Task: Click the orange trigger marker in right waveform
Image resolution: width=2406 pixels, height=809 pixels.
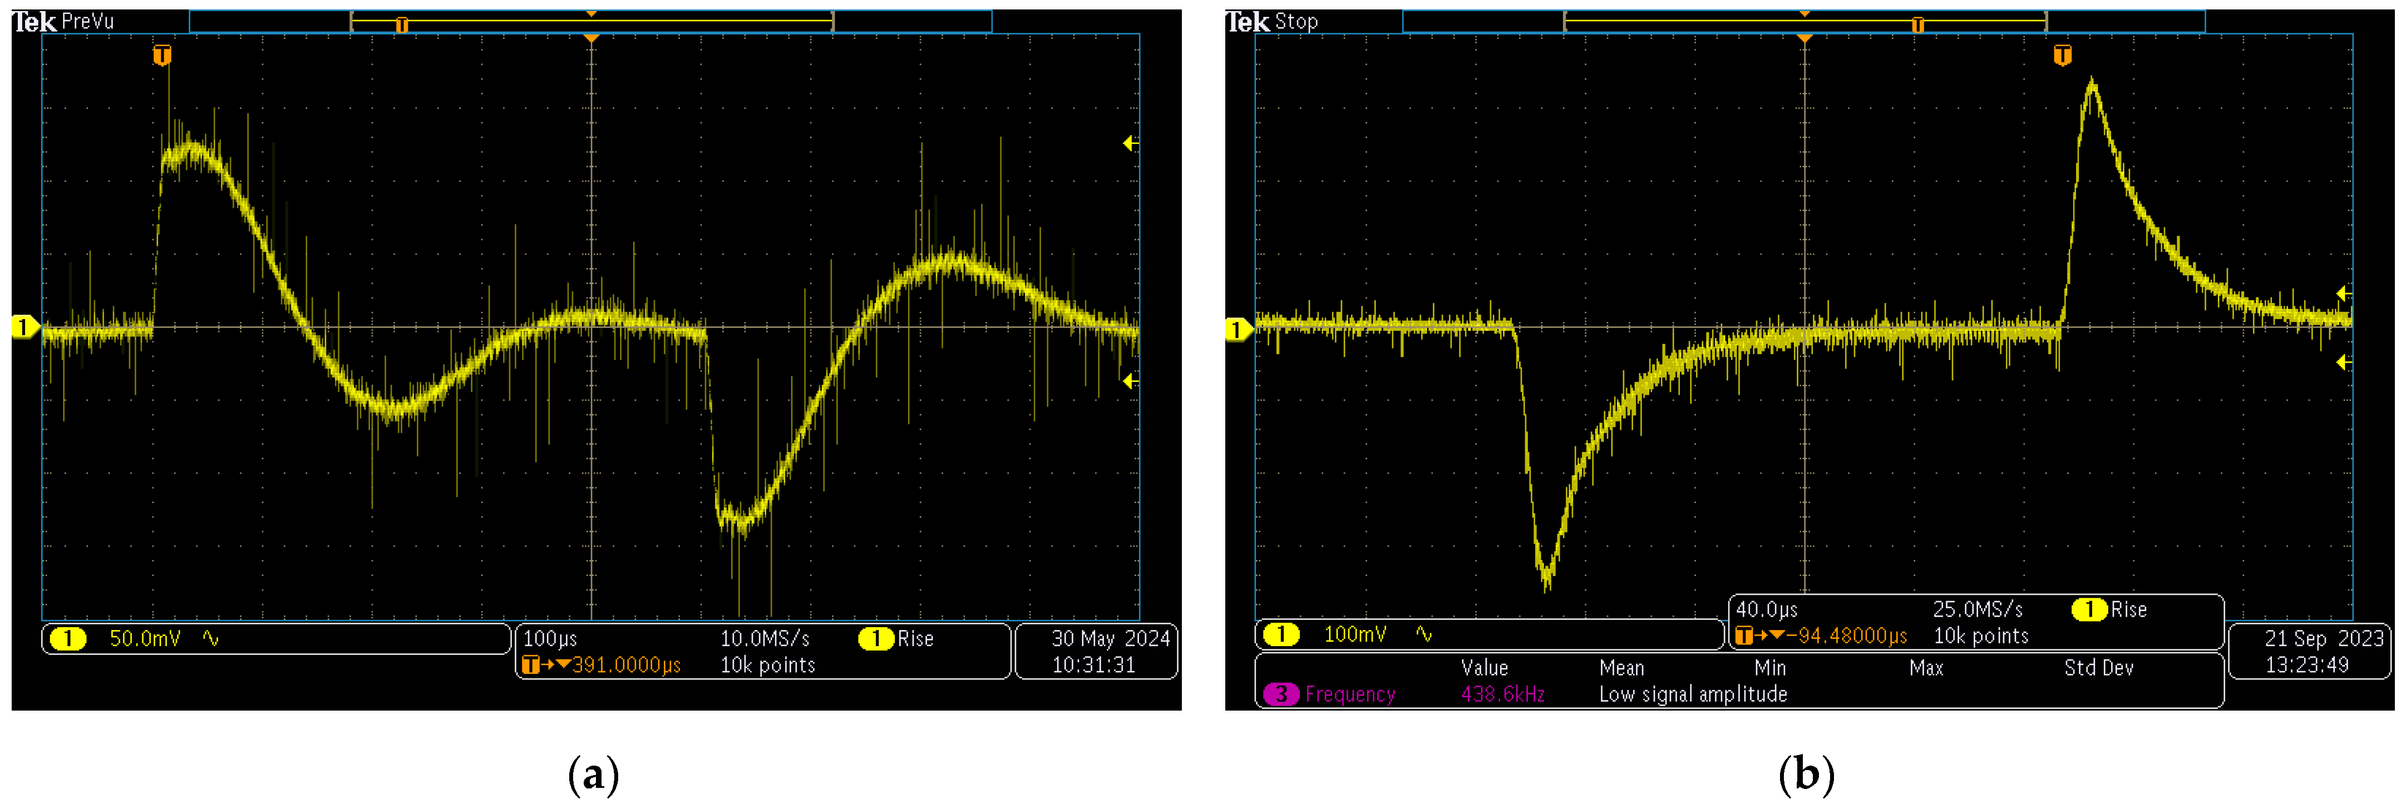Action: pos(2062,56)
